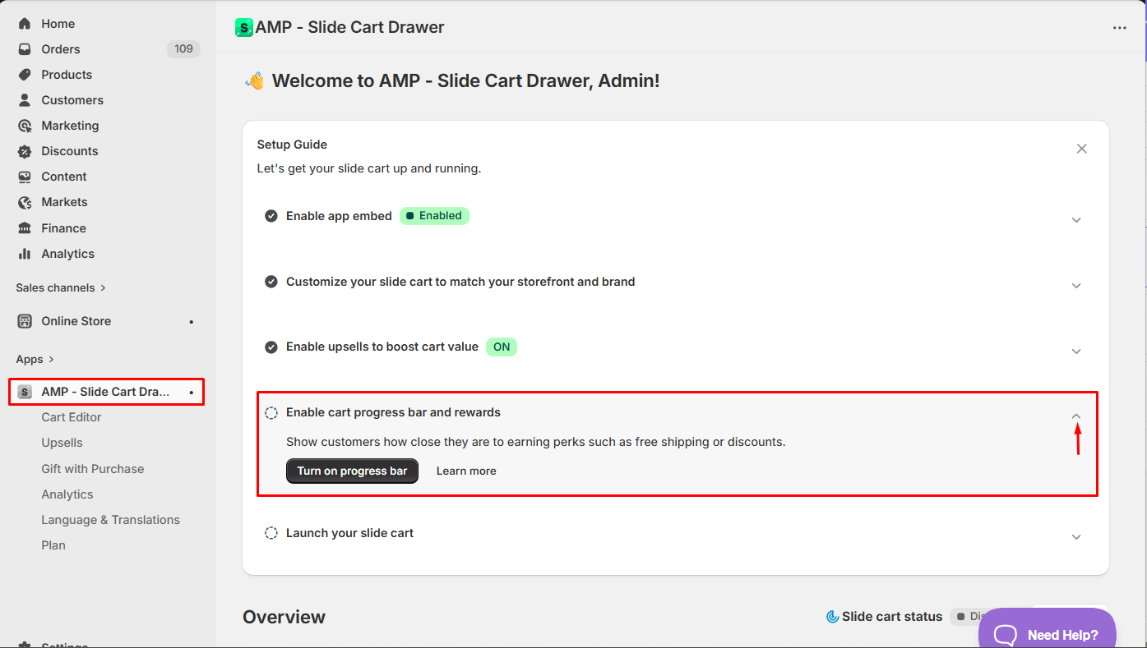The height and width of the screenshot is (648, 1147).
Task: Click the chat bubble icon in Need Help
Action: [x=1006, y=635]
